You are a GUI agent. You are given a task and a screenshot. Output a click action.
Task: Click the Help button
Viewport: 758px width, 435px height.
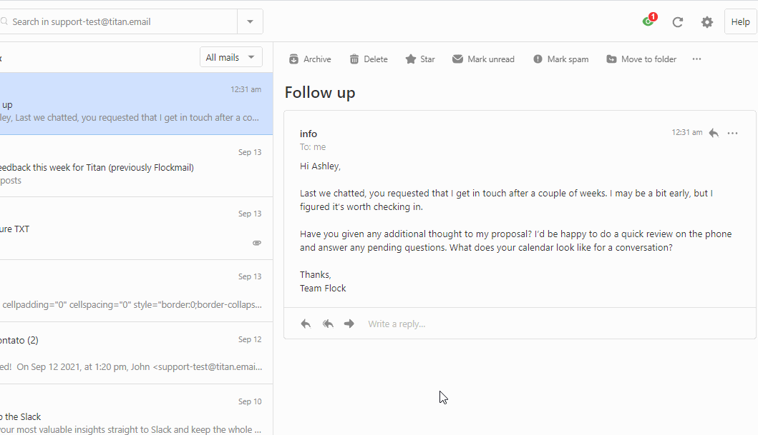click(740, 21)
